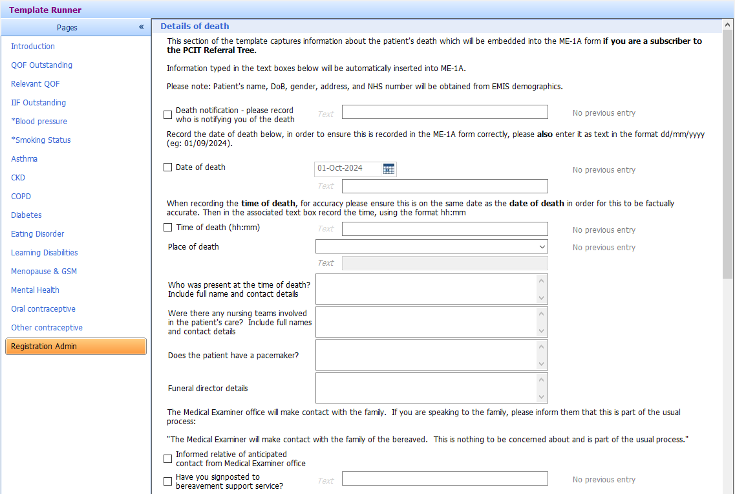Switch to the Learning Disabilities page
Screen dimensions: 735x494
click(45, 253)
